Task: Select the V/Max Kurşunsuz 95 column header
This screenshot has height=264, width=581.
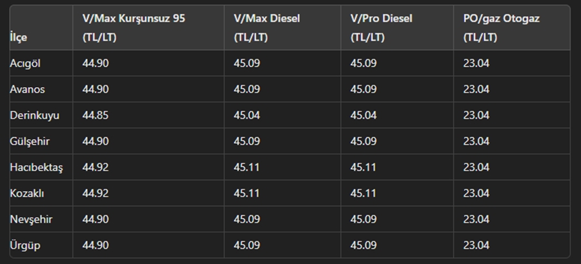Action: (x=134, y=28)
